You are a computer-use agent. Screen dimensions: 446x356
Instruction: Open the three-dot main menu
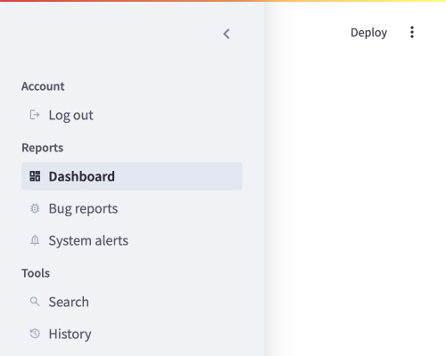point(412,32)
